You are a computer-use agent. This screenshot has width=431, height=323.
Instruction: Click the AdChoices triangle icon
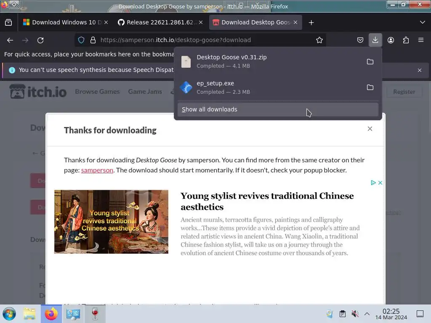[373, 183]
